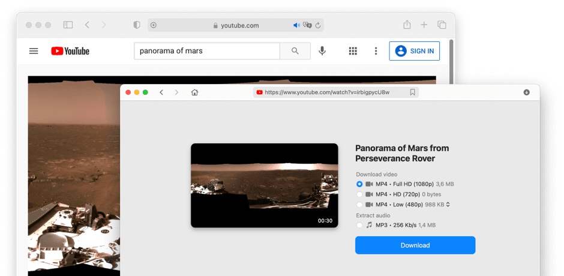
Task: Open a new Safari tab
Action: pyautogui.click(x=424, y=25)
